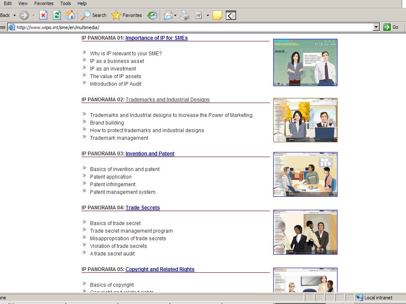The width and height of the screenshot is (406, 304).
Task: Click 'Patent application' list item
Action: [110, 177]
